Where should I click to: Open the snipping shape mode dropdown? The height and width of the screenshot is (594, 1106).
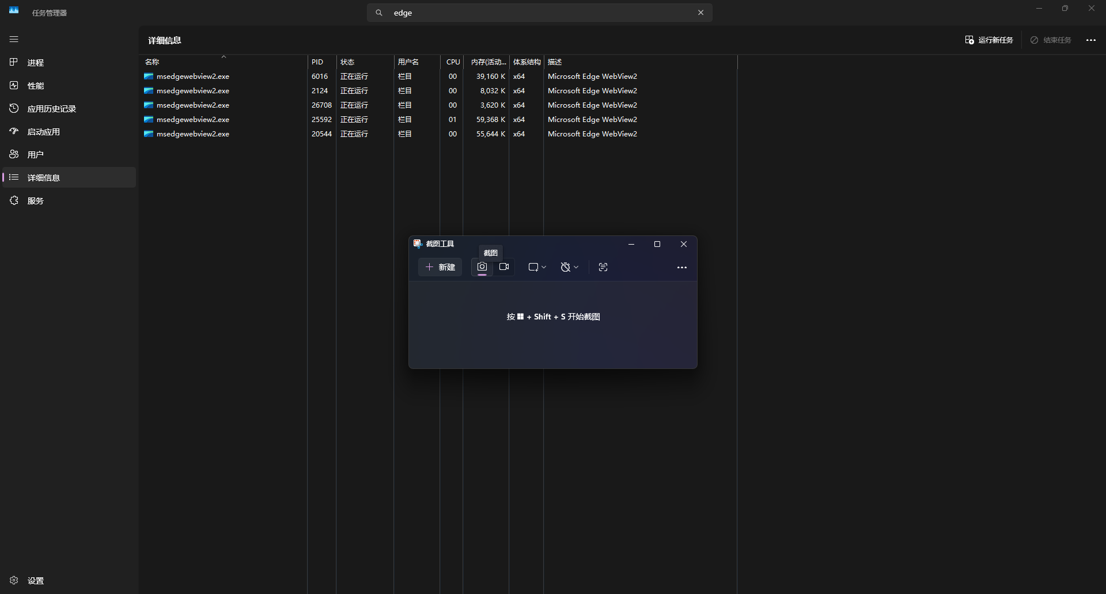tap(537, 267)
